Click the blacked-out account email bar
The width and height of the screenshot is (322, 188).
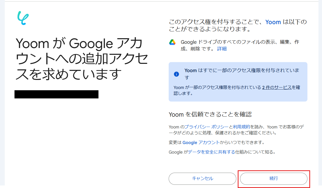tap(57, 94)
